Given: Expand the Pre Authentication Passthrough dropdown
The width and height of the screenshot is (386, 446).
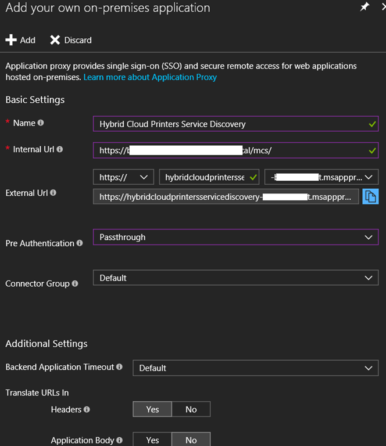Looking at the screenshot, I should click(235, 237).
